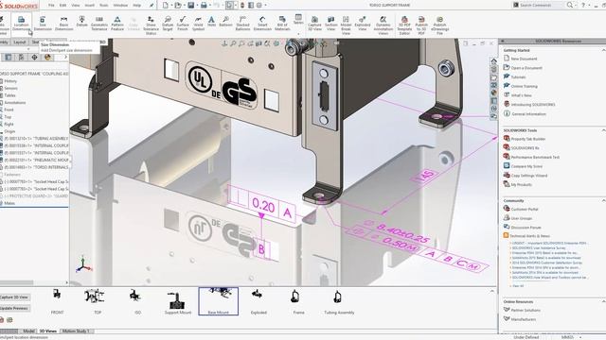Select the Mates item in feature tree
The width and height of the screenshot is (606, 340).
point(9,204)
